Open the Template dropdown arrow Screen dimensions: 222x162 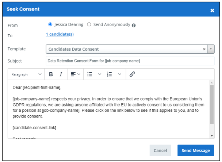click(x=211, y=49)
